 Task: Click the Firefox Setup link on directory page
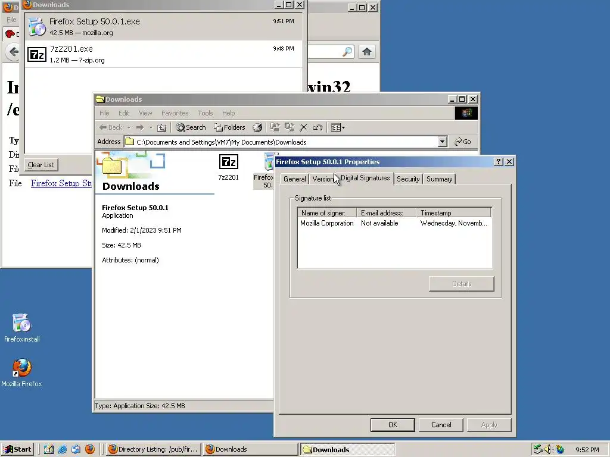point(61,183)
